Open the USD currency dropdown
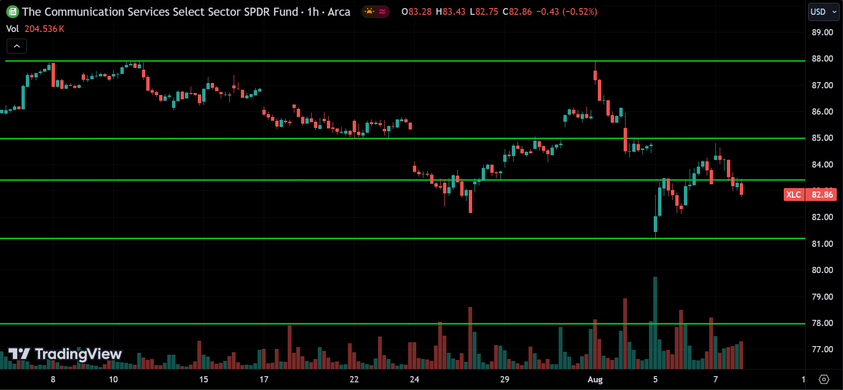Screen dimensions: 843x390 tap(823, 12)
